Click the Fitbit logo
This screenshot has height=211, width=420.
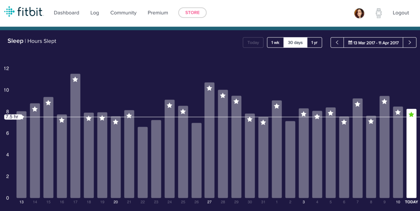pyautogui.click(x=23, y=12)
